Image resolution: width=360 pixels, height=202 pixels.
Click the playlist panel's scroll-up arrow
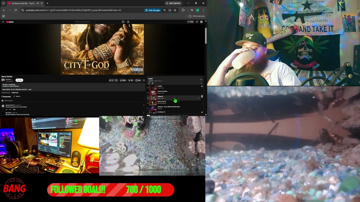click(x=202, y=86)
